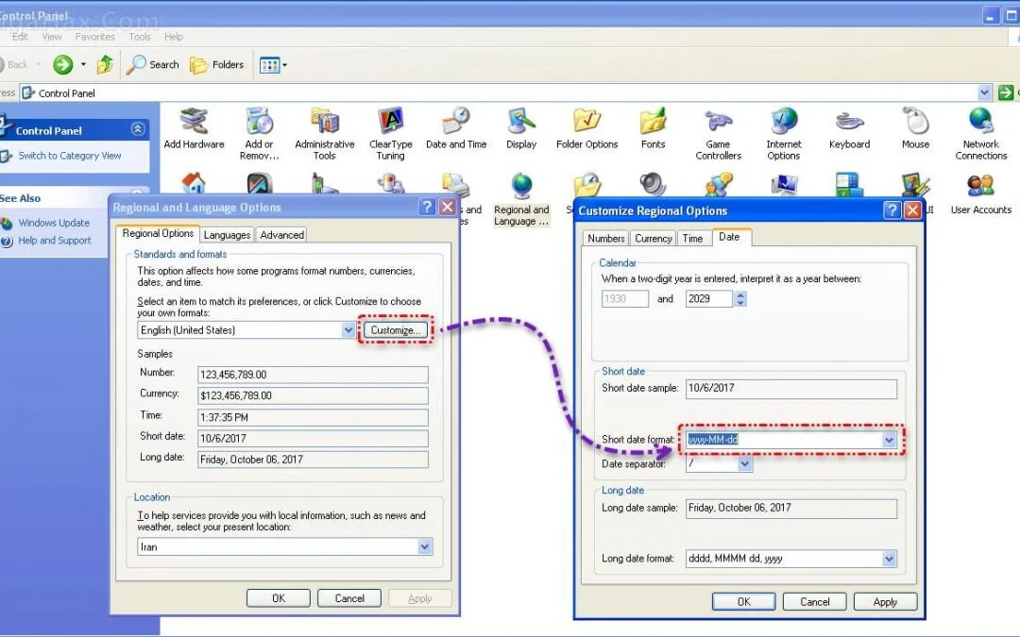Open the Location dropdown showing Iran
The height and width of the screenshot is (637, 1020).
click(425, 546)
